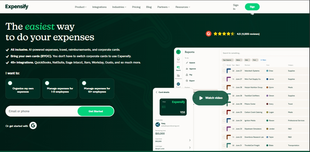Click the receipt thumbnail for Nitro Fuel Supply Co.
This screenshot has height=152, width=310.
(229, 79)
